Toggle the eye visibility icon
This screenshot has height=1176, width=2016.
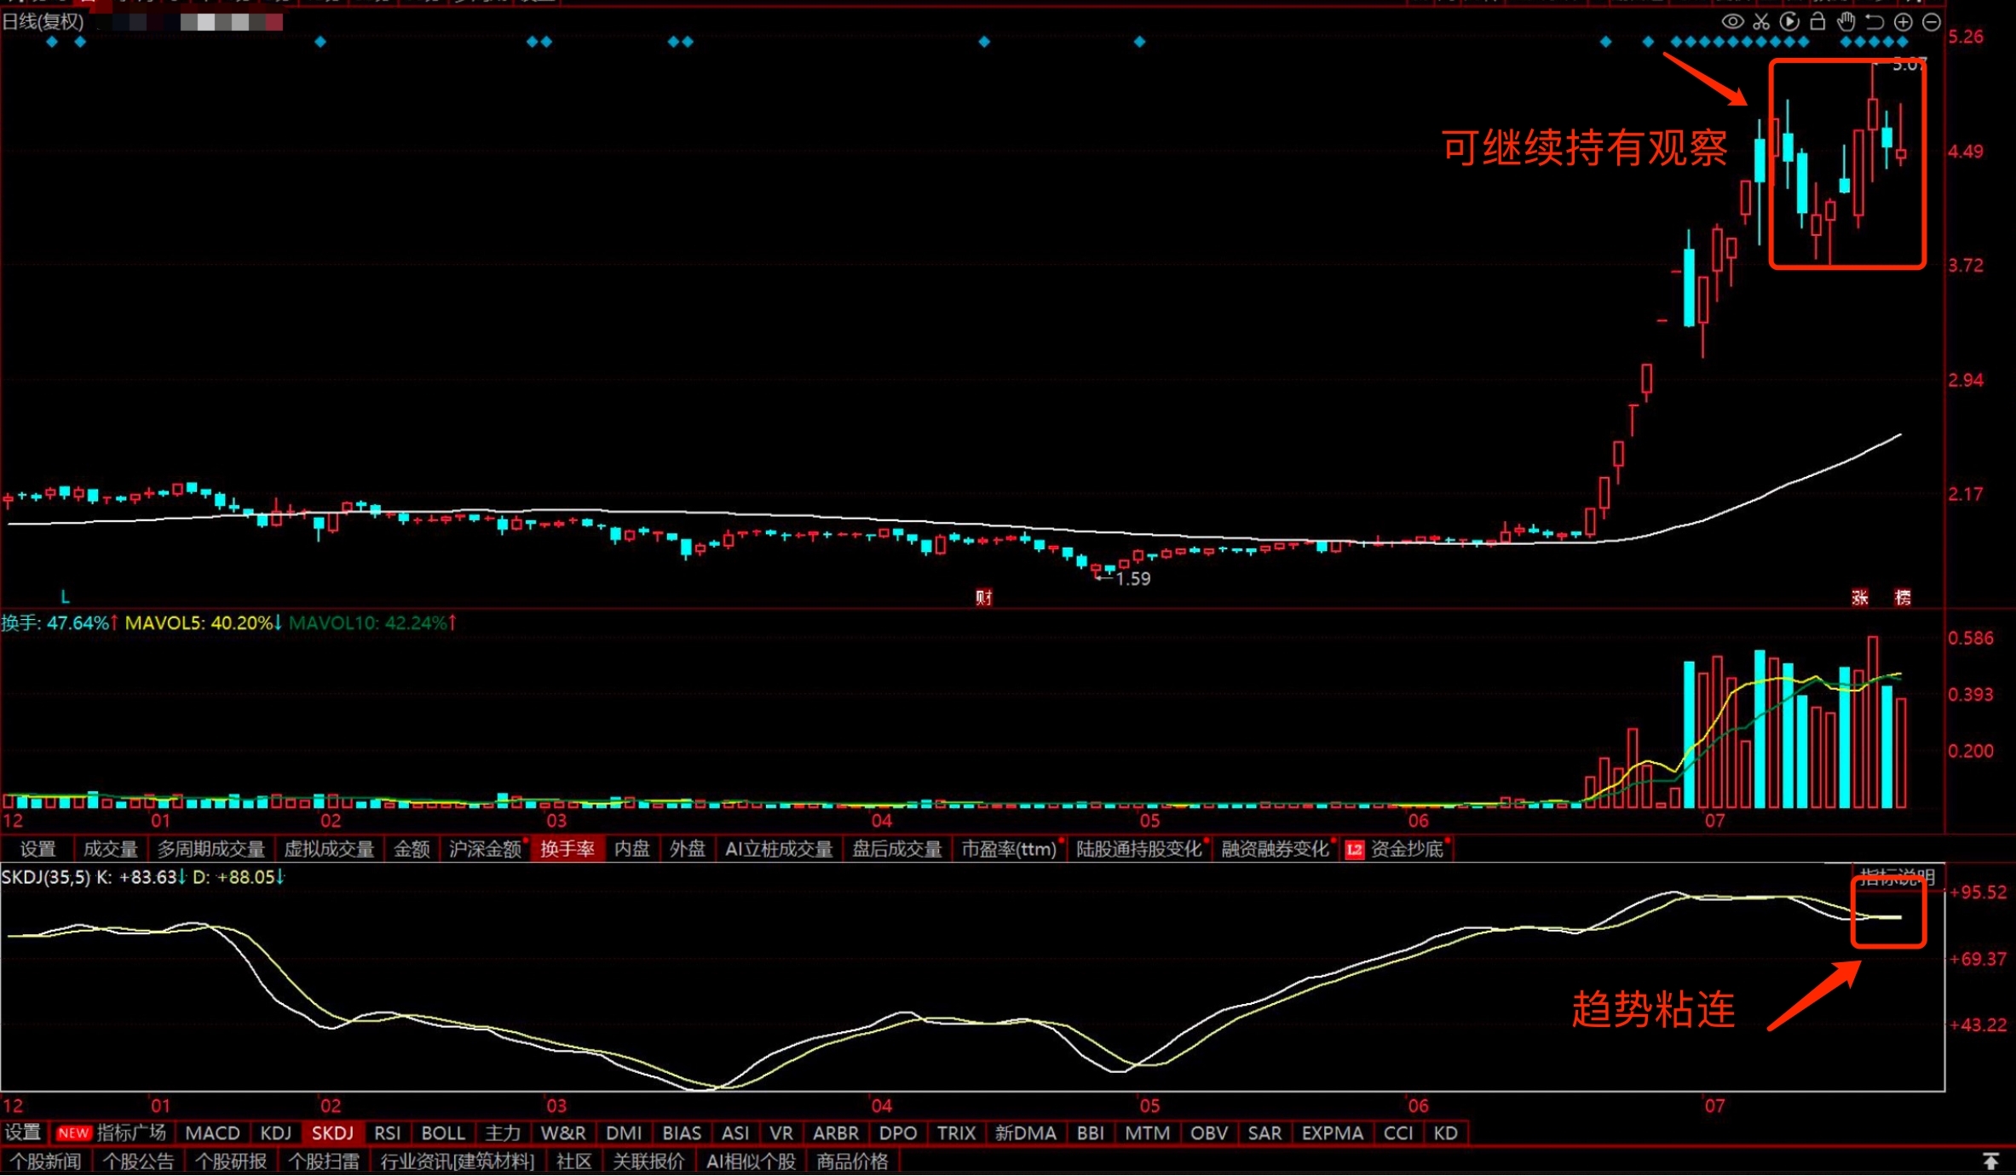pos(1732,22)
